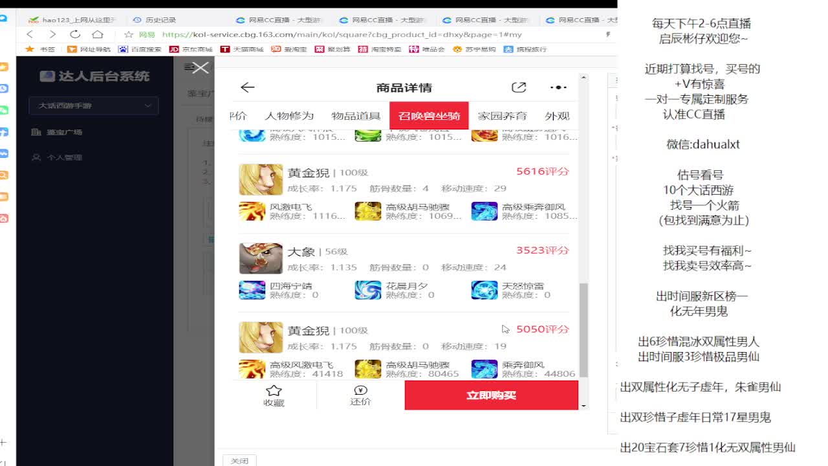Open the 爱淘宝 bookmark
This screenshot has height=466, width=828.
289,49
